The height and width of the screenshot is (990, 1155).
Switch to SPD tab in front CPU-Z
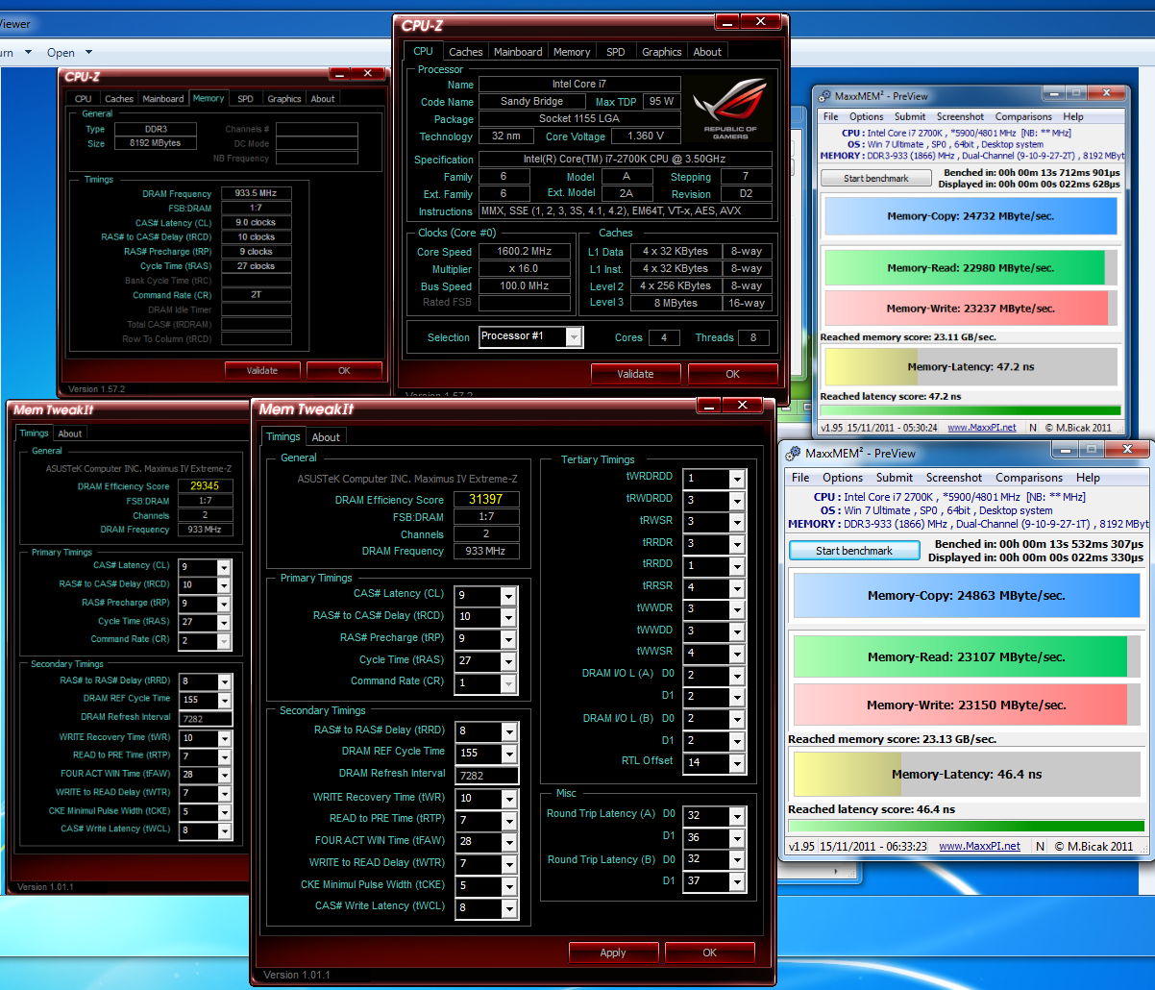click(616, 52)
